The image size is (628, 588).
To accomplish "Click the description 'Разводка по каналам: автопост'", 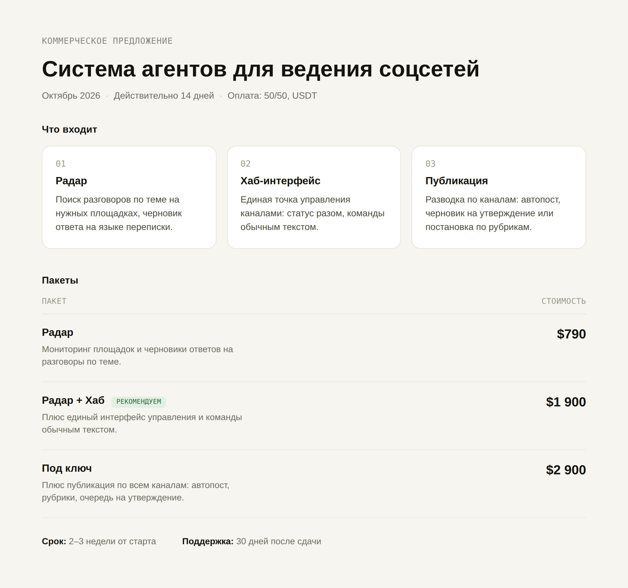I will [493, 213].
